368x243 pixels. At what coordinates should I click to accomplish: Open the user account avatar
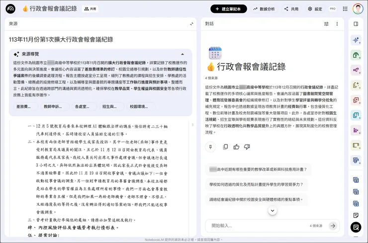(x=358, y=9)
